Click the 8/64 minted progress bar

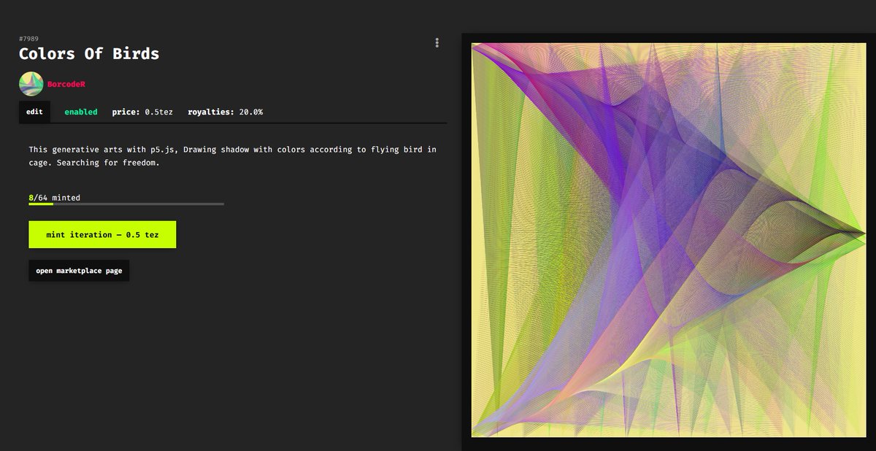pos(126,204)
